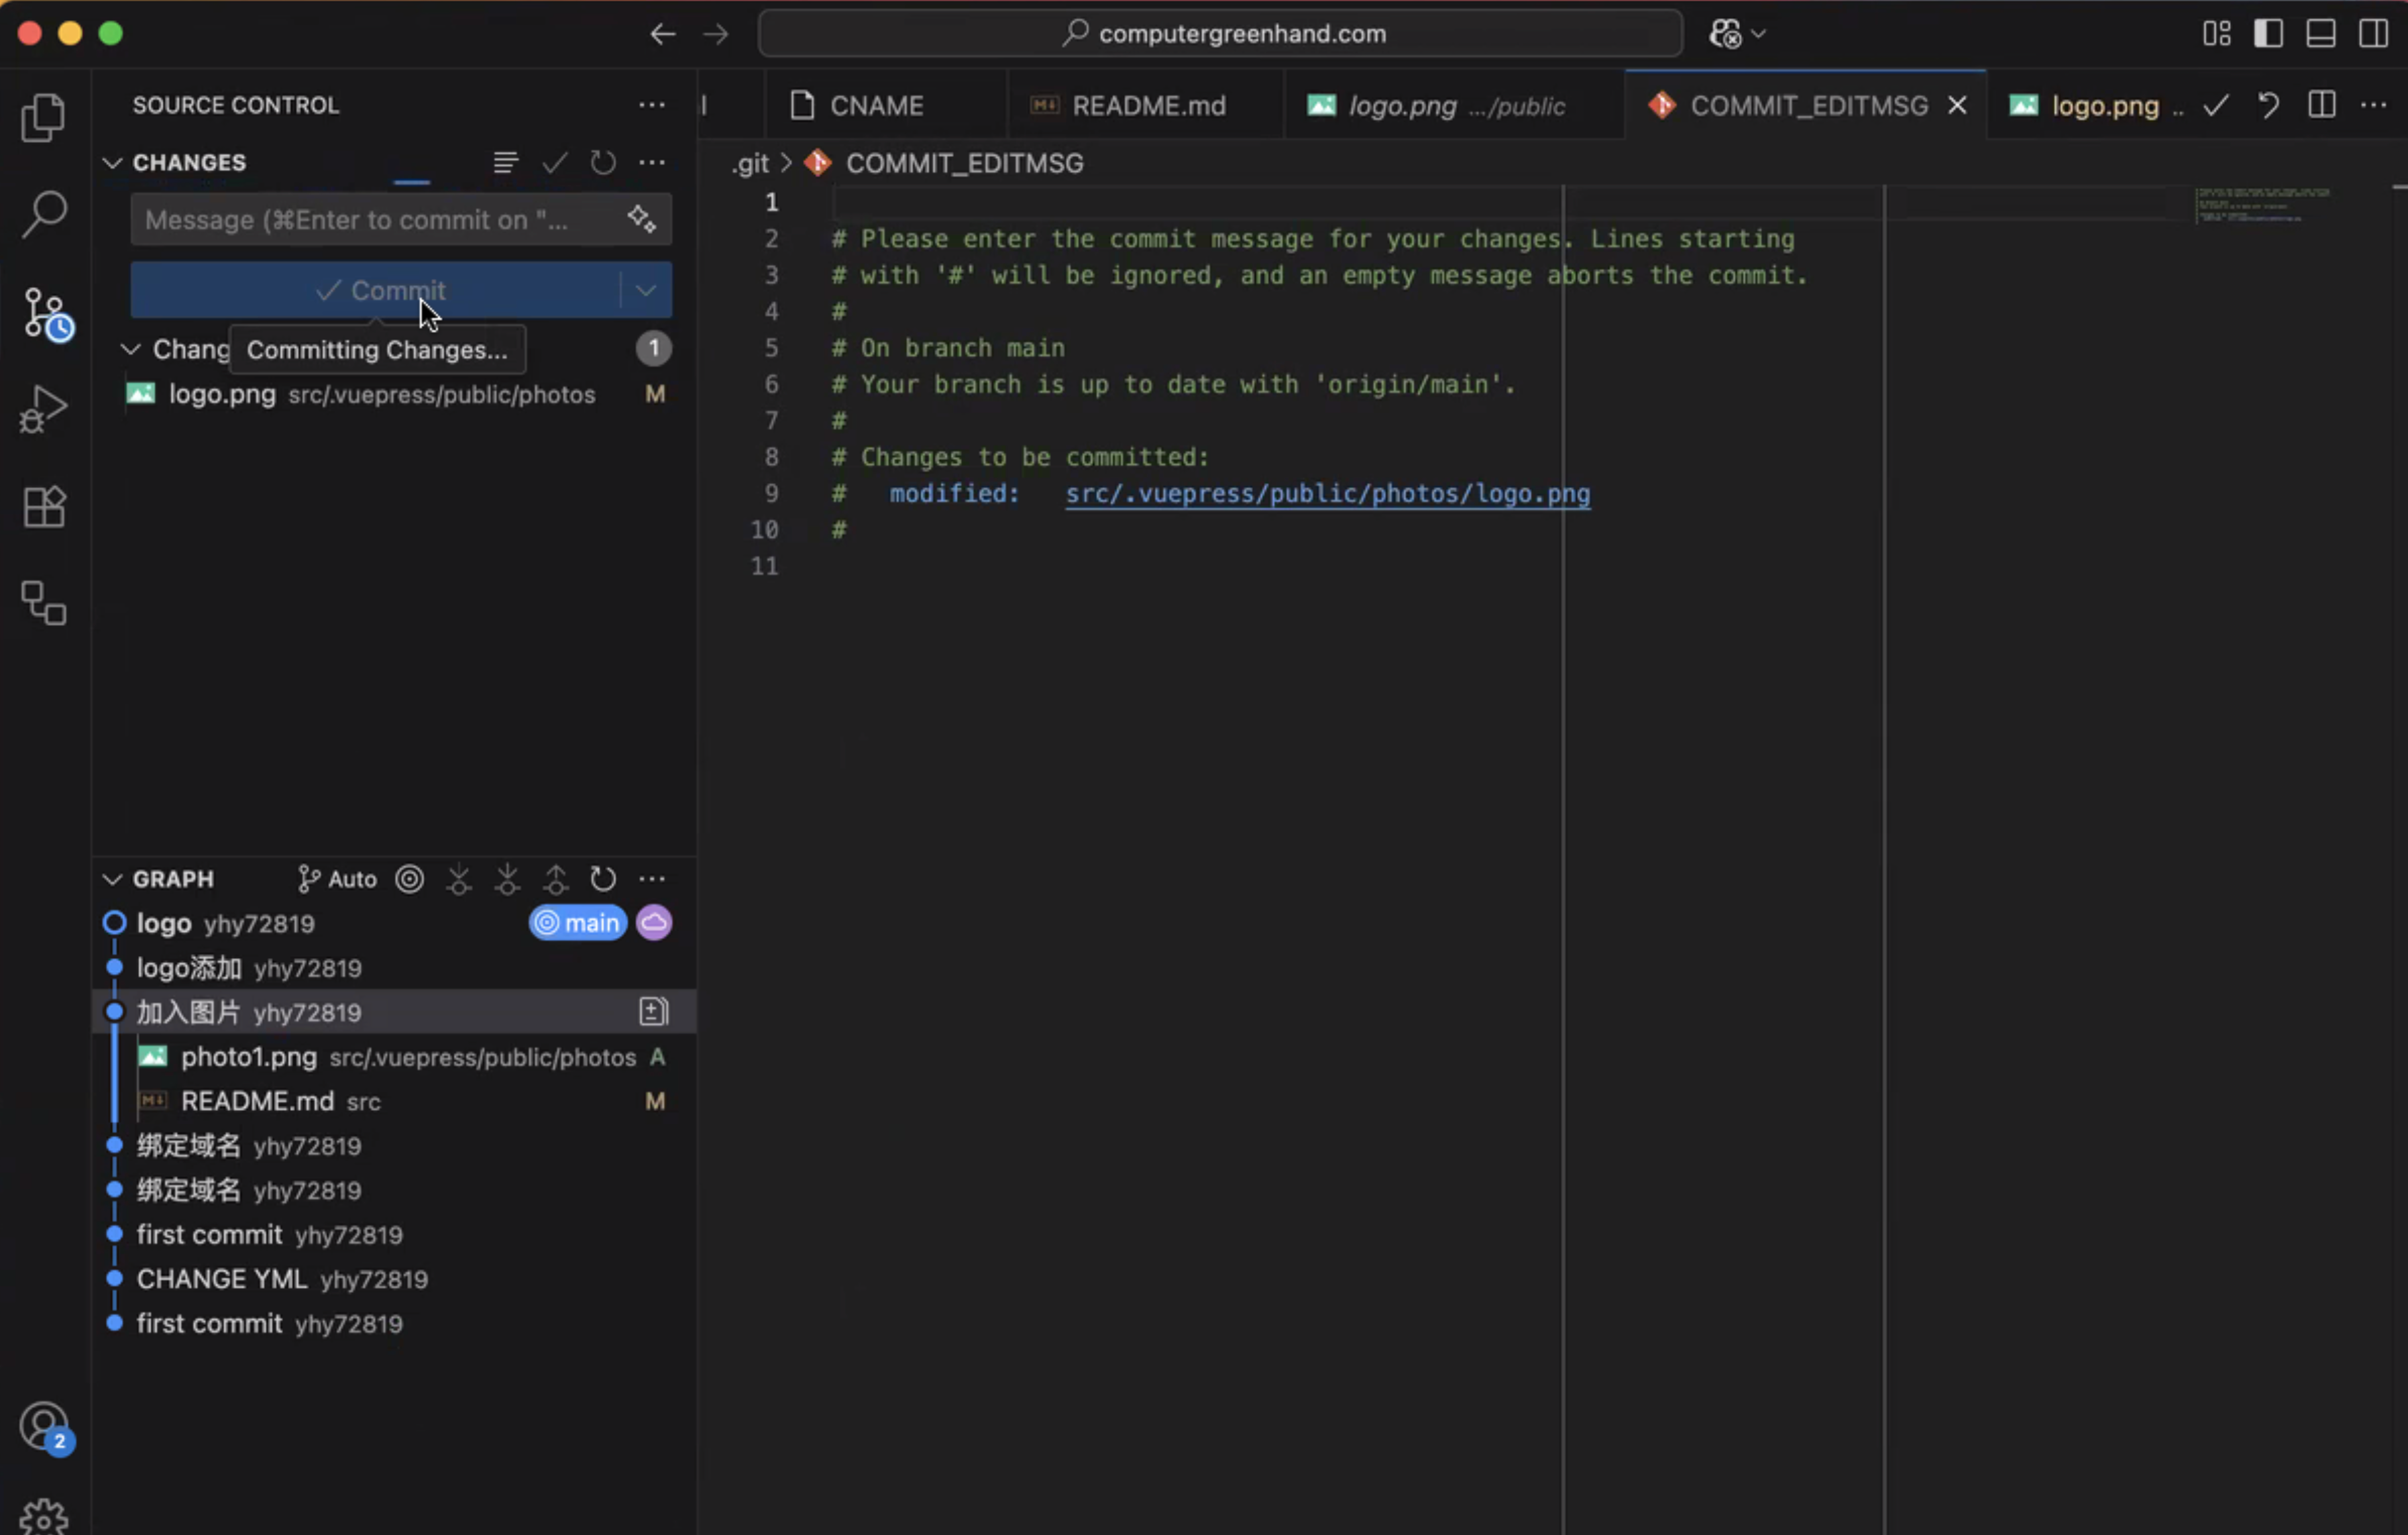Open the Commit button dropdown arrow
This screenshot has height=1535, width=2408.
click(646, 290)
